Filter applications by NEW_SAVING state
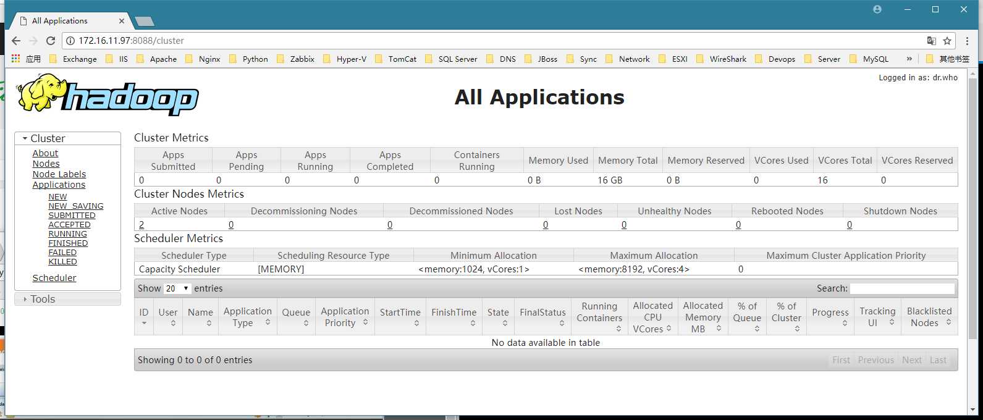 point(76,206)
